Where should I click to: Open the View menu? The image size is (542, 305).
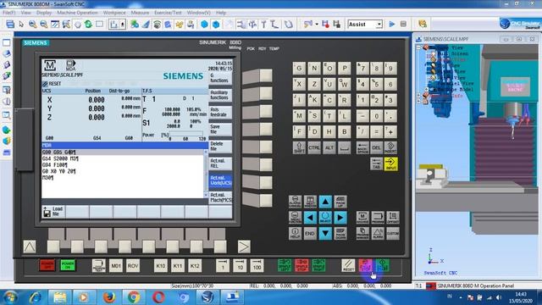[x=26, y=13]
